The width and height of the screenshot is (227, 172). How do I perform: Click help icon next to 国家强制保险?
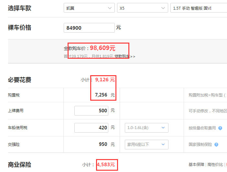pos(216,145)
